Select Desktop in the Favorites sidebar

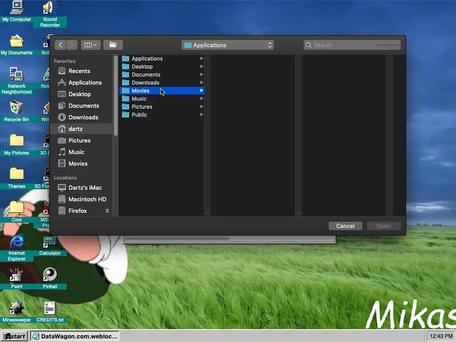(x=81, y=94)
